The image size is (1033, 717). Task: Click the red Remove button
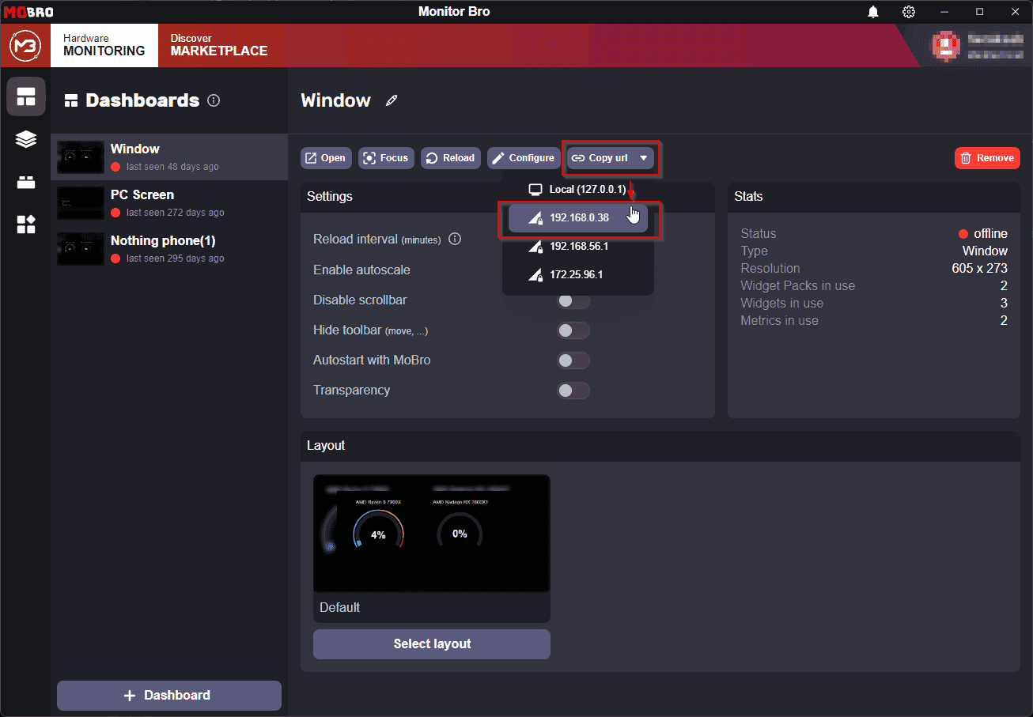[x=987, y=158]
